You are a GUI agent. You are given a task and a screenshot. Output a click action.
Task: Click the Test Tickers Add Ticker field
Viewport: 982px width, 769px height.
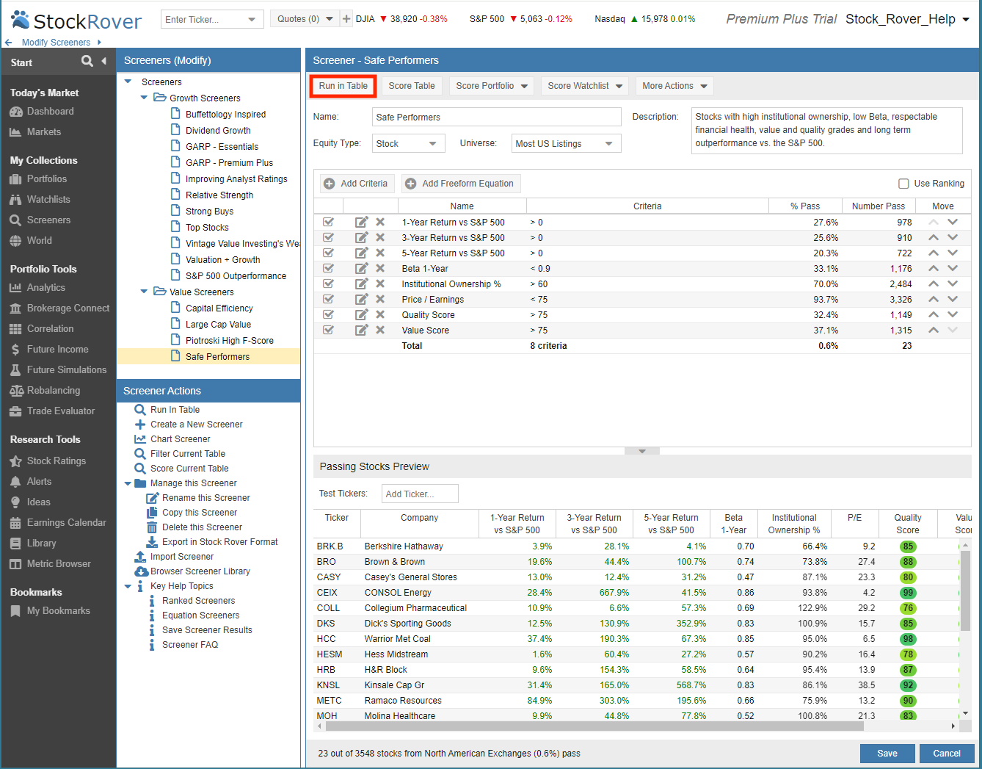[420, 494]
